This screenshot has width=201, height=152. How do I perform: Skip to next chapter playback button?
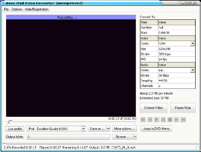(x=183, y=120)
